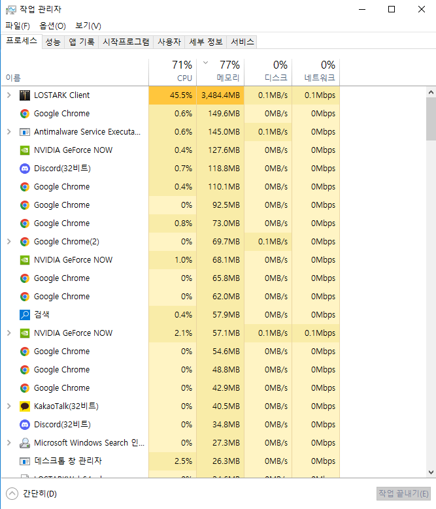Switch to the 성능 tab
Image resolution: width=436 pixels, height=509 pixels.
click(x=53, y=42)
